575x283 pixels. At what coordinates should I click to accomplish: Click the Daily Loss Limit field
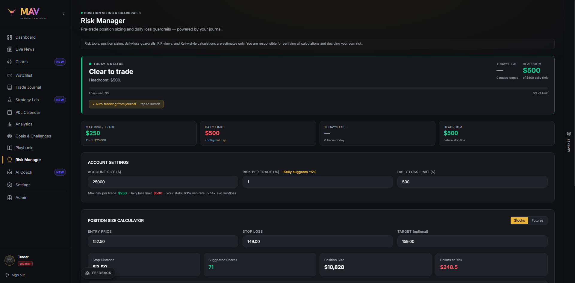tap(472, 182)
